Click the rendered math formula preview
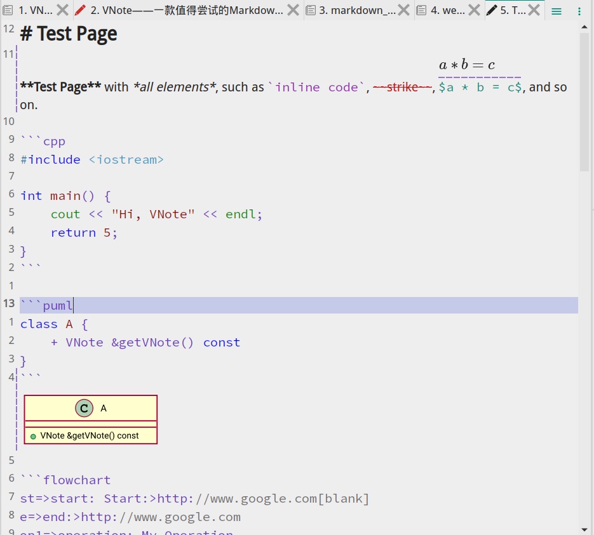The image size is (594, 535). (467, 65)
